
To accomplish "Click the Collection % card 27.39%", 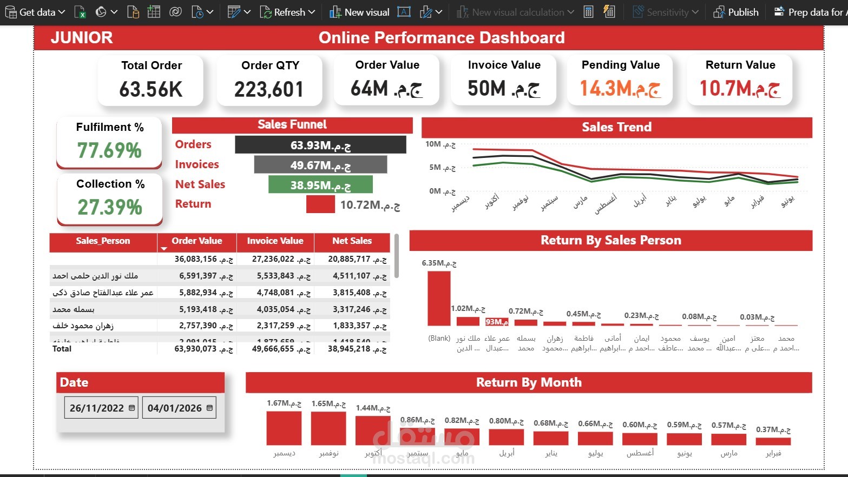I will point(110,200).
